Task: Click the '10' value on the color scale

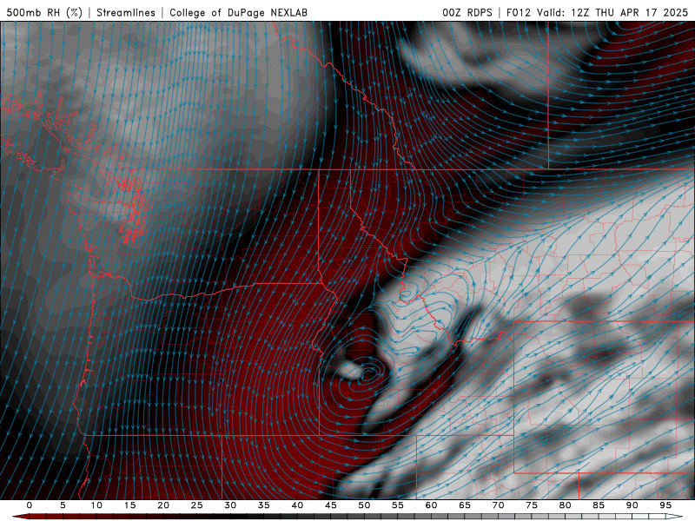Action: tap(96, 505)
